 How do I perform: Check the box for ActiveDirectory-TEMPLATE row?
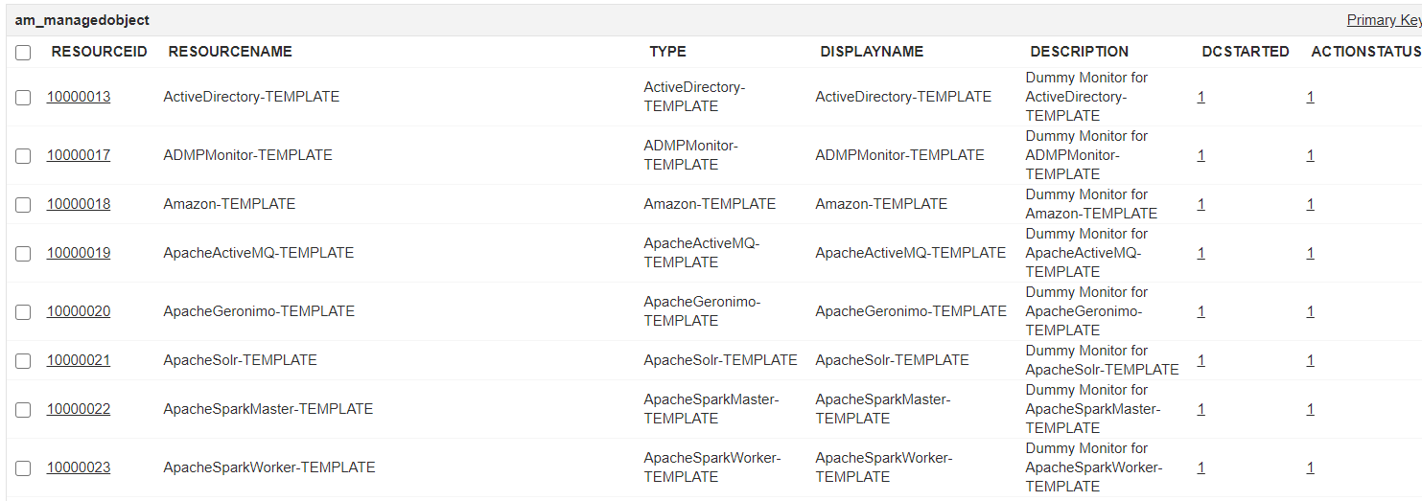(x=23, y=98)
